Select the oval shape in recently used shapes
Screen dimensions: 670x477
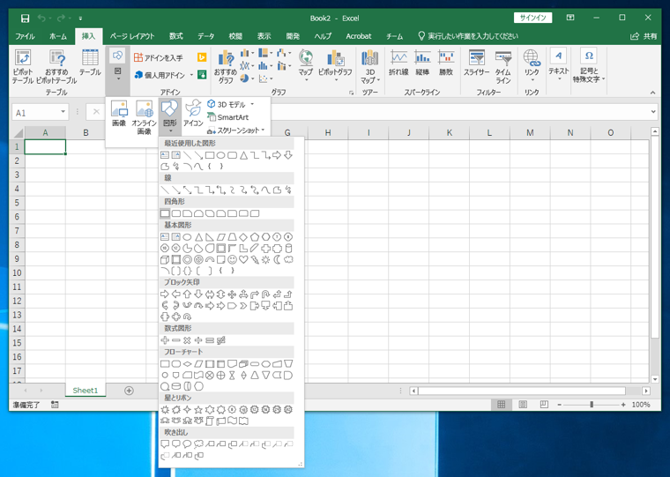tap(221, 155)
